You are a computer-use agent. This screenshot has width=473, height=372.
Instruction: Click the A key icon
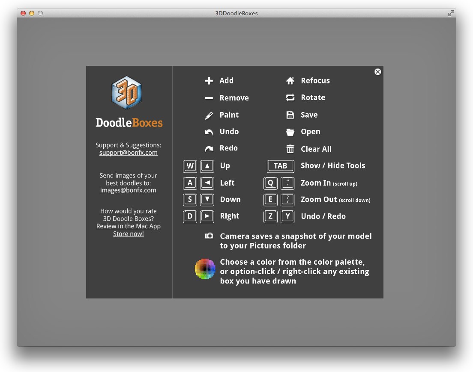coord(190,183)
